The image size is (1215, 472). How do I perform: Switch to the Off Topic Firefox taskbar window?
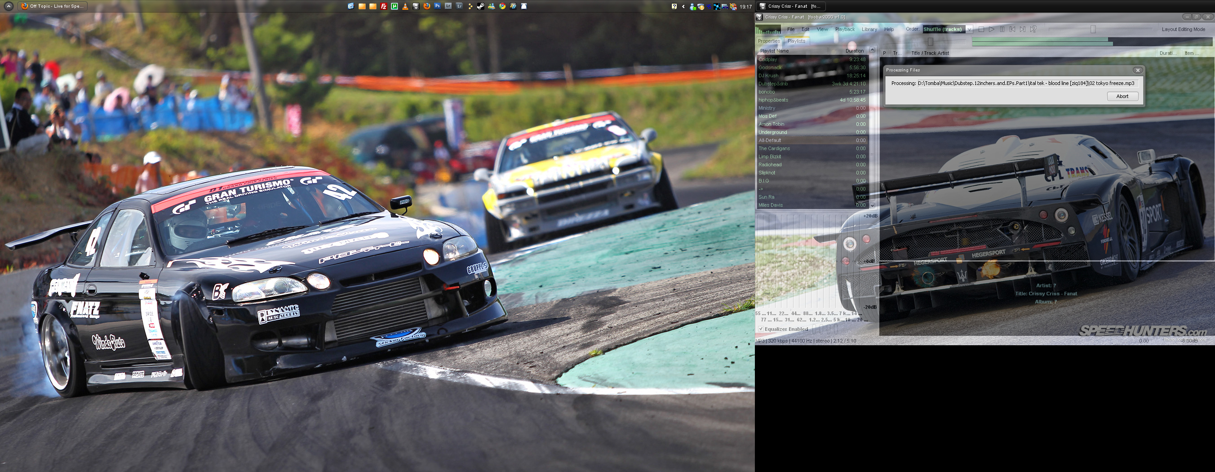[53, 6]
